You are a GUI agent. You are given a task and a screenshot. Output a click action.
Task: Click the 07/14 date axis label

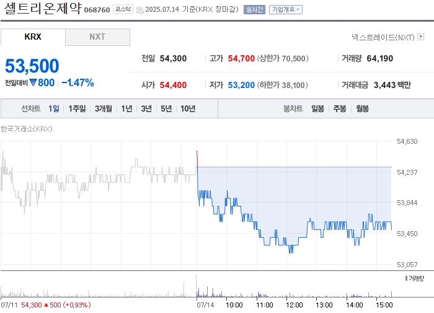coord(205,305)
